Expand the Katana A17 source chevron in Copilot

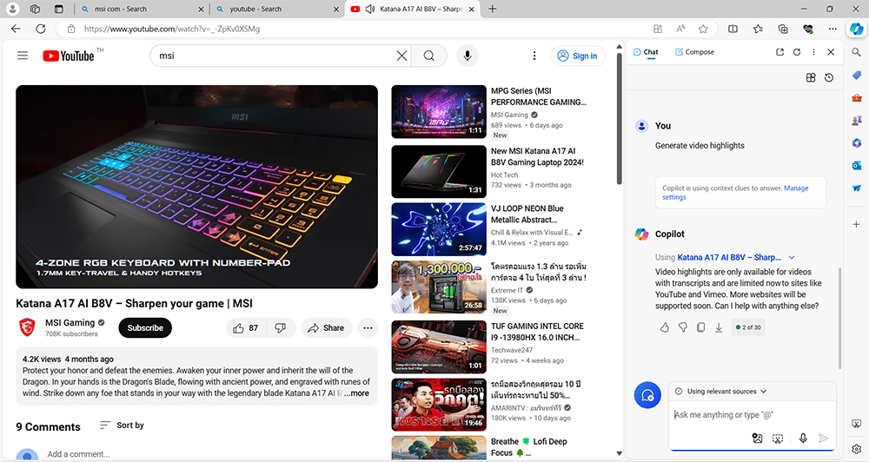(792, 258)
